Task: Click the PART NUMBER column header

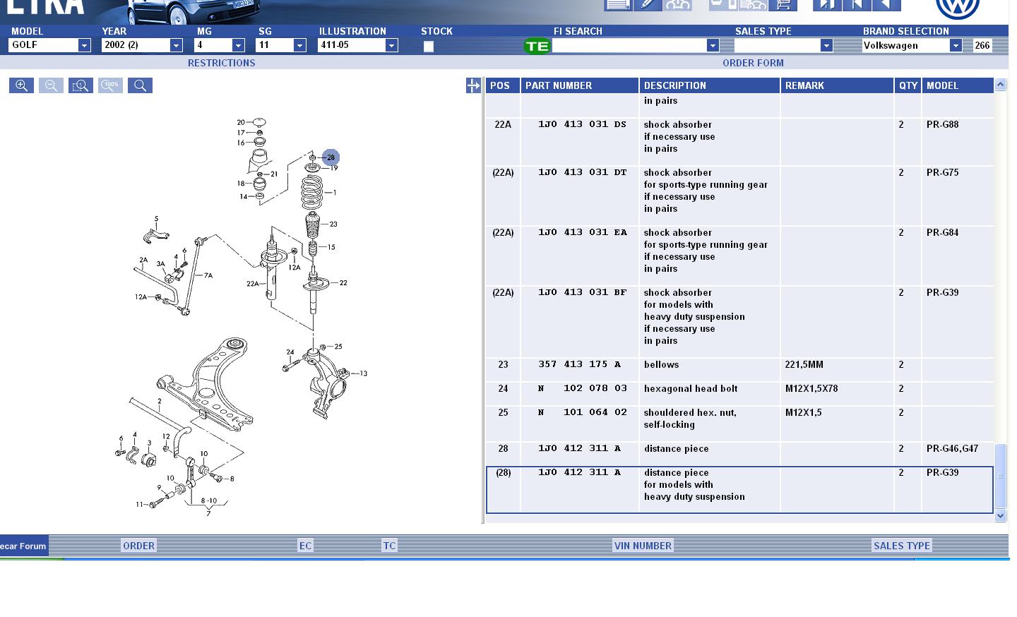Action: point(580,85)
